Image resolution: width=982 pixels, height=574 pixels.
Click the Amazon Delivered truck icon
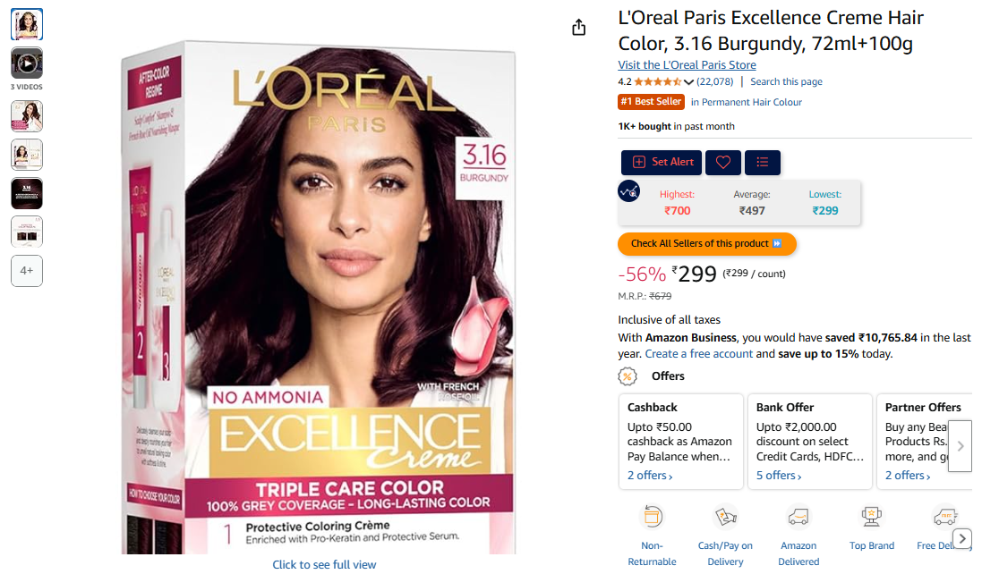click(x=798, y=517)
